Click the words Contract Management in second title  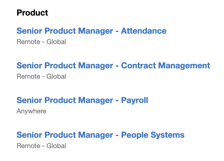coord(166,65)
